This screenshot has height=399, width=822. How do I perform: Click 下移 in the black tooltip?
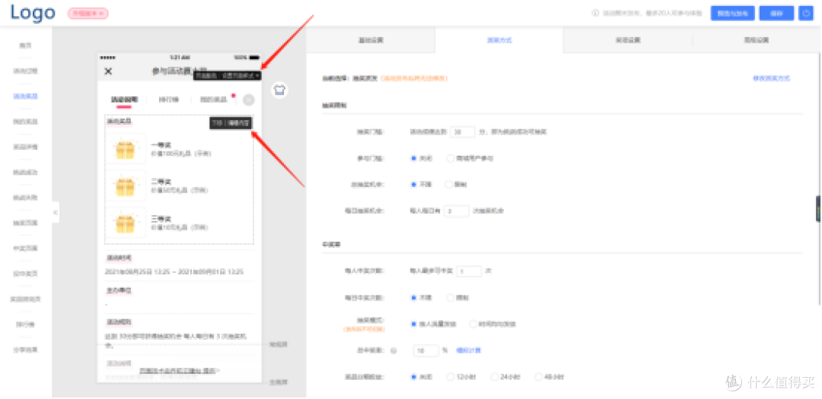218,123
